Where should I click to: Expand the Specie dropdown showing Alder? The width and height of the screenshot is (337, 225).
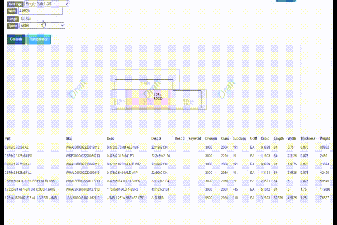(x=42, y=25)
